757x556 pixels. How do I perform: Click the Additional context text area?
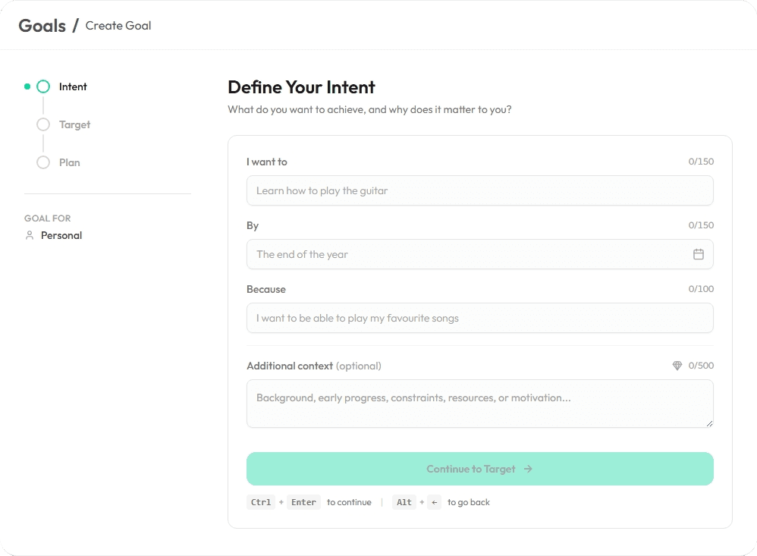click(x=479, y=403)
